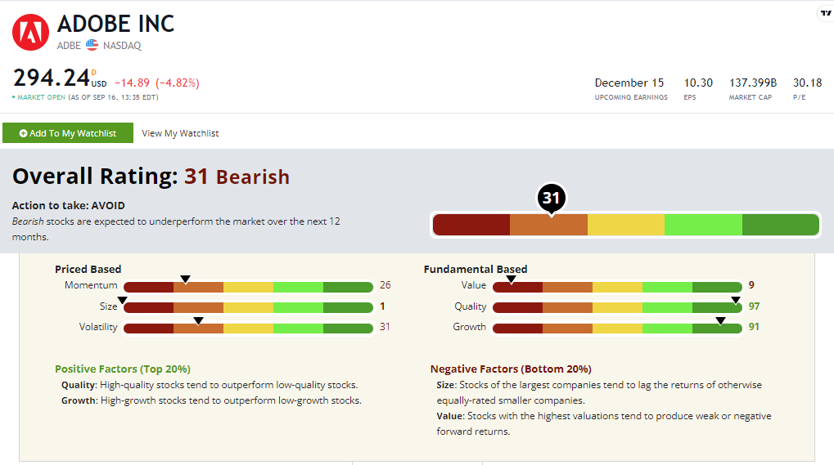Click the Adobe red logo icon
This screenshot has height=465, width=834.
tap(31, 33)
